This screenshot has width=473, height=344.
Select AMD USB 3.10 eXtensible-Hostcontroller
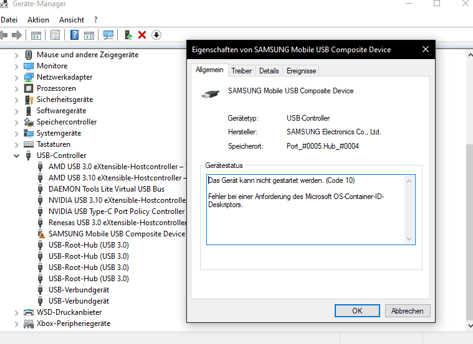click(x=117, y=178)
